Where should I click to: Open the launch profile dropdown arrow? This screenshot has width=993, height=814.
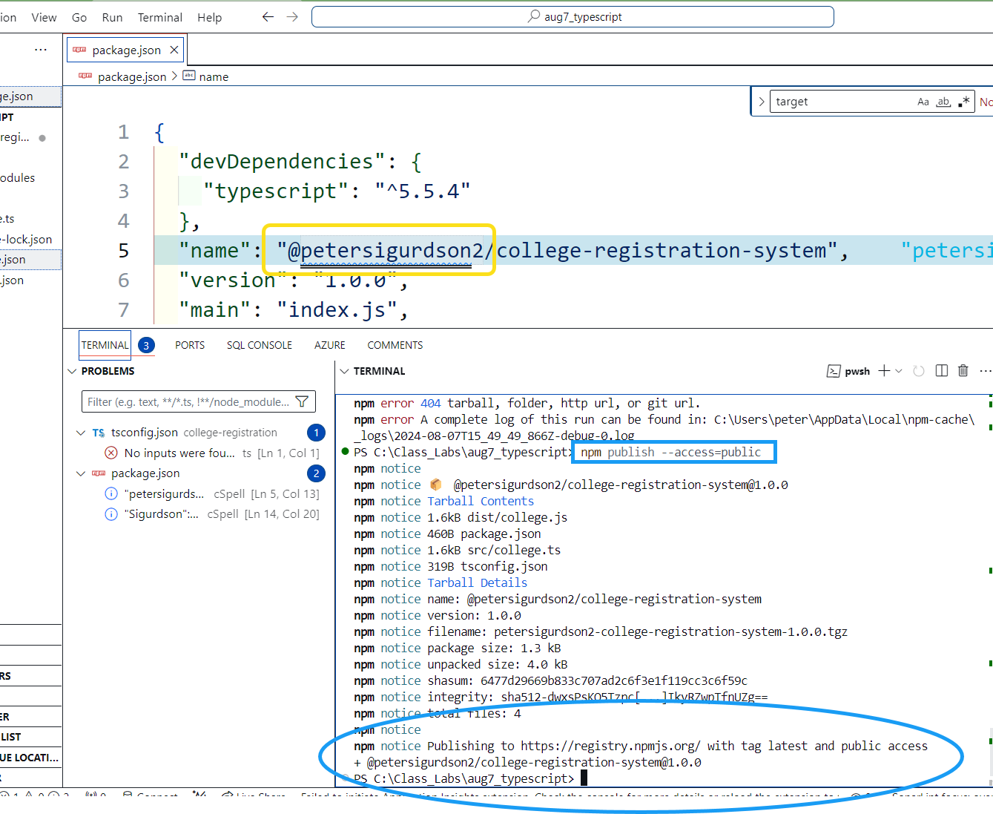point(899,371)
